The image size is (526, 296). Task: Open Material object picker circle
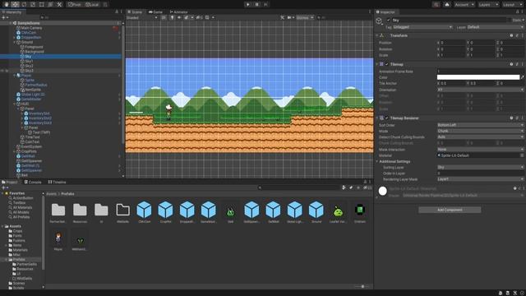coord(522,155)
